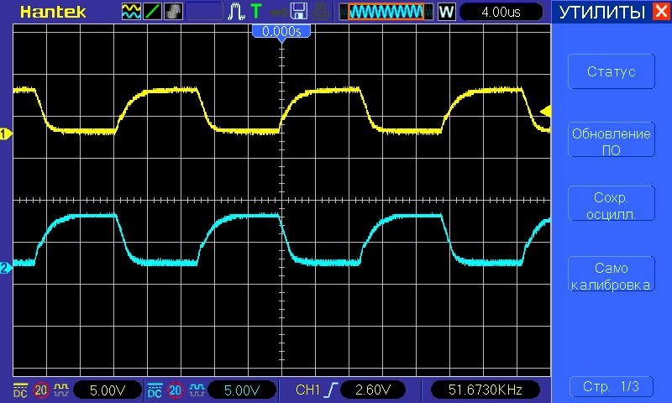Image resolution: width=672 pixels, height=403 pixels.
Task: Click CH1 yellow probe pulse icon
Action: [61, 390]
